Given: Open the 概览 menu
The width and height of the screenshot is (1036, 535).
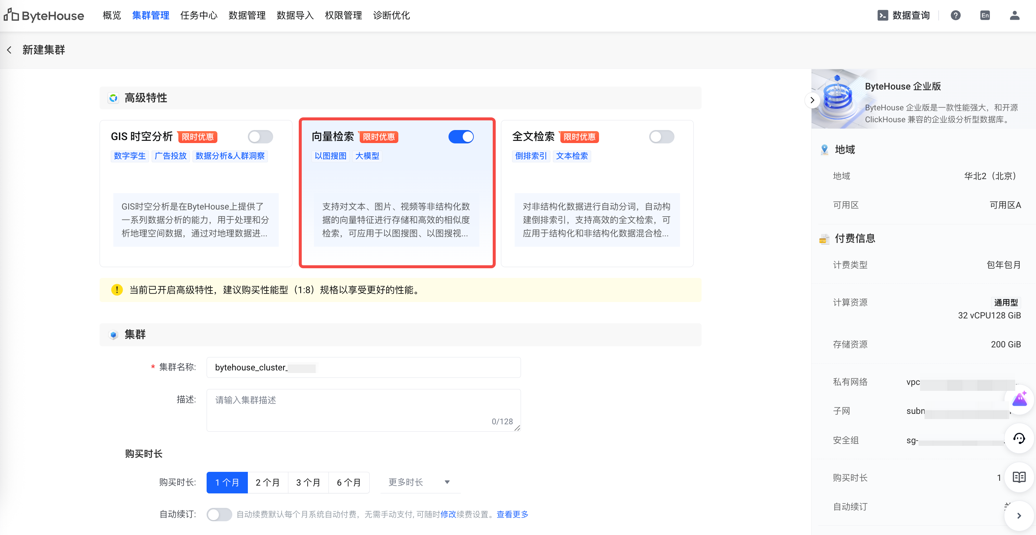Looking at the screenshot, I should pyautogui.click(x=112, y=15).
